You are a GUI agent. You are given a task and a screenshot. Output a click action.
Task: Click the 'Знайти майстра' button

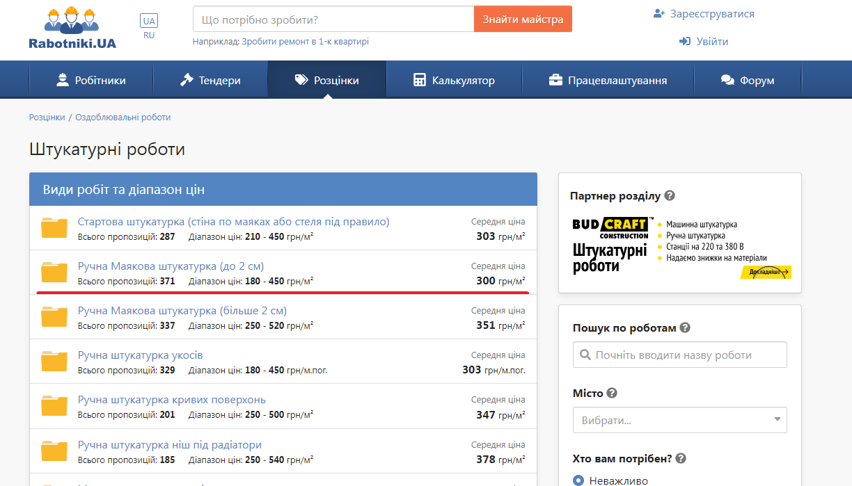[523, 19]
